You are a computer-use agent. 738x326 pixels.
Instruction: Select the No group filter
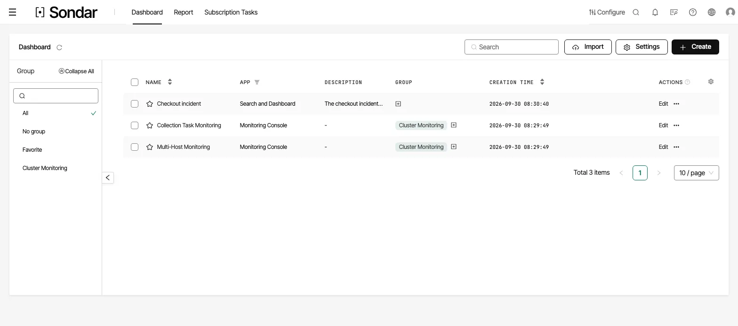coord(56,132)
